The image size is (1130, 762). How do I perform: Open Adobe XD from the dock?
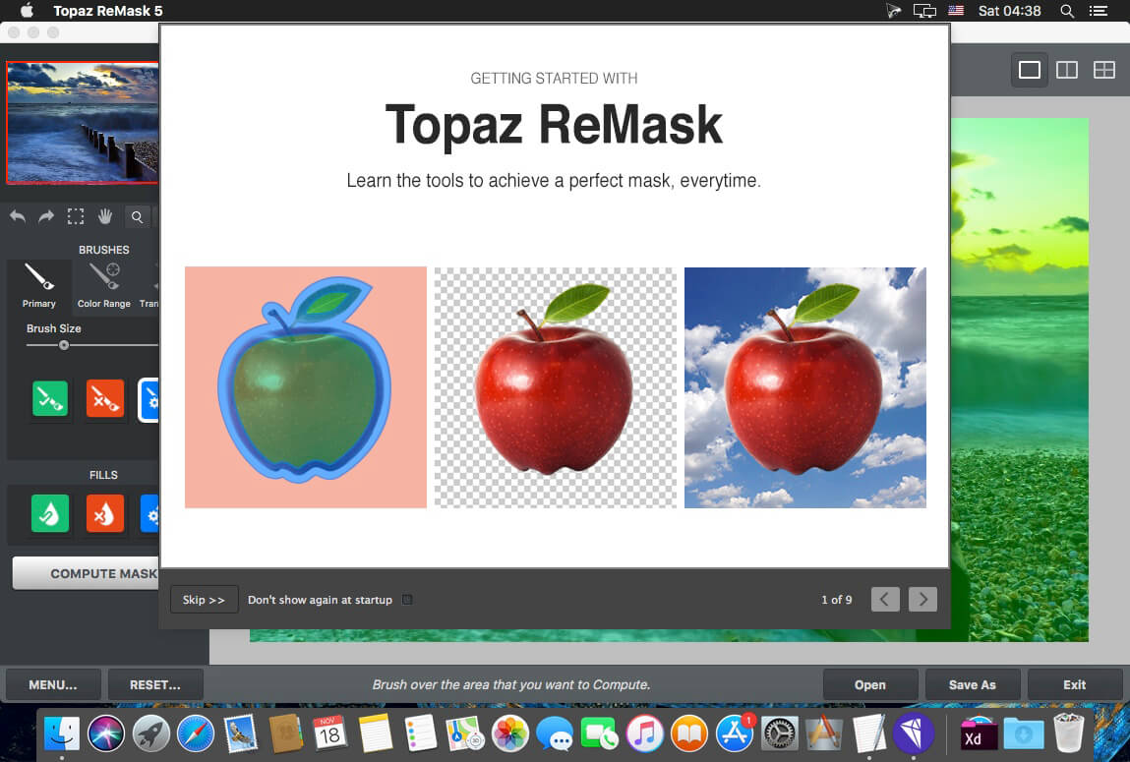click(x=979, y=734)
